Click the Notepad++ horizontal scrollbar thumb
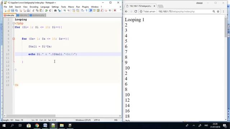230x129 pixels. [x=31, y=116]
